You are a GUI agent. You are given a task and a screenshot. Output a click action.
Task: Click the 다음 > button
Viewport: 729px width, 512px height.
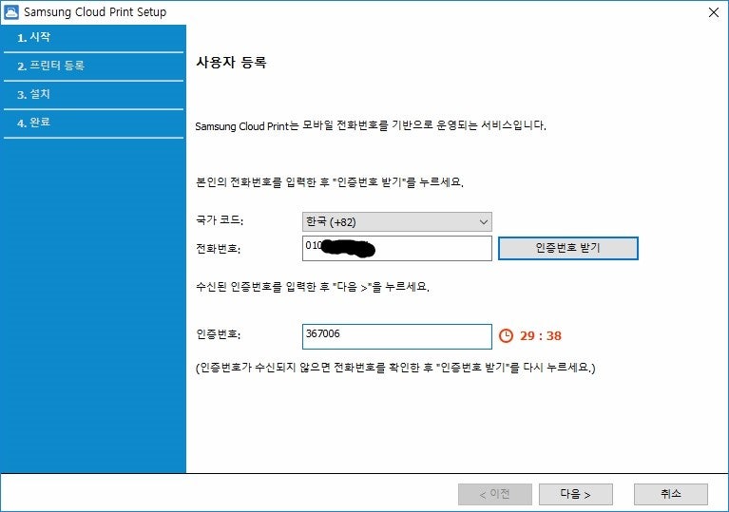tap(576, 494)
